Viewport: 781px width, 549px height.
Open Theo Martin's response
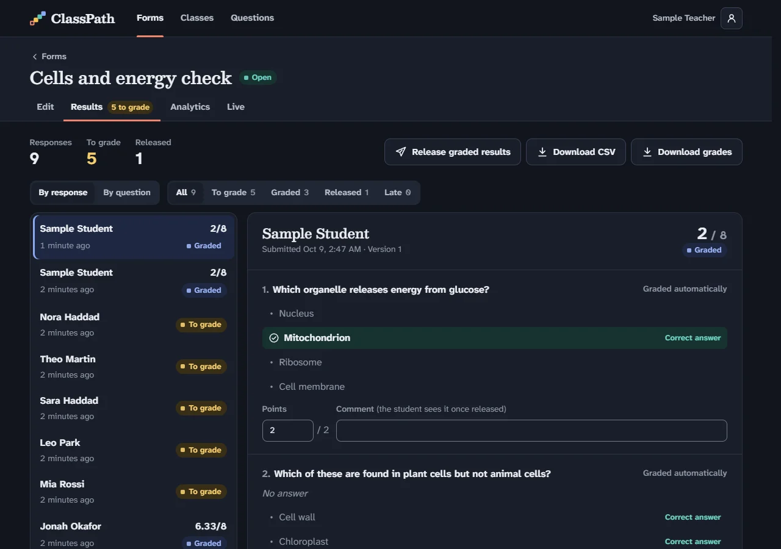[x=134, y=367]
